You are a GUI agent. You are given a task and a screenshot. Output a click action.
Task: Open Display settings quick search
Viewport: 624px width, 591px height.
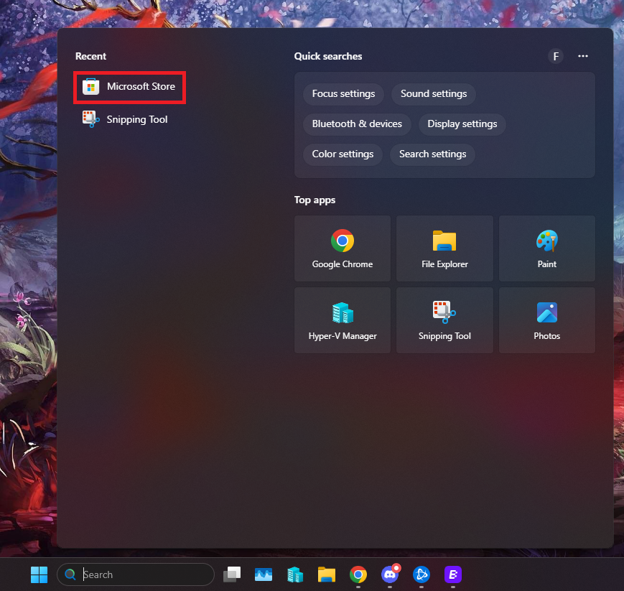462,124
